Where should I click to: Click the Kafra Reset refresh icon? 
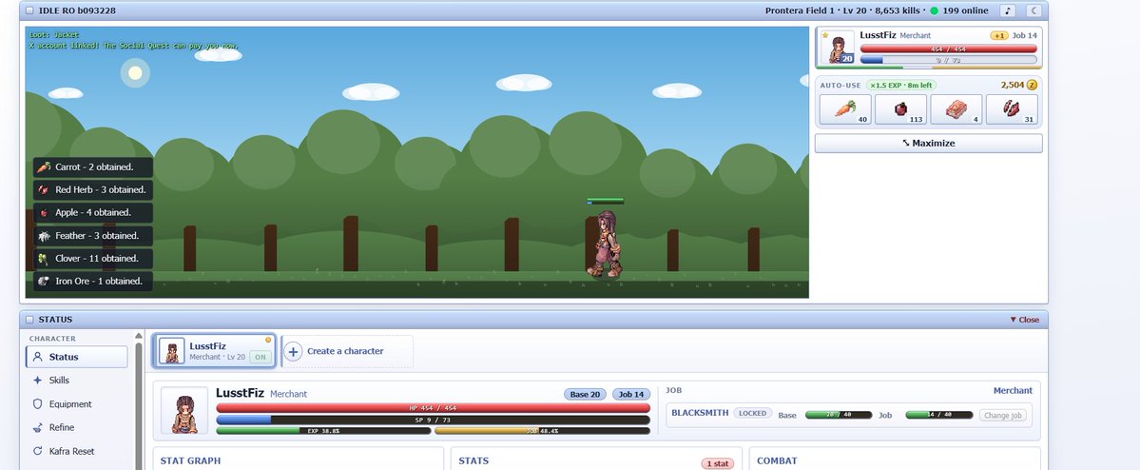click(38, 451)
